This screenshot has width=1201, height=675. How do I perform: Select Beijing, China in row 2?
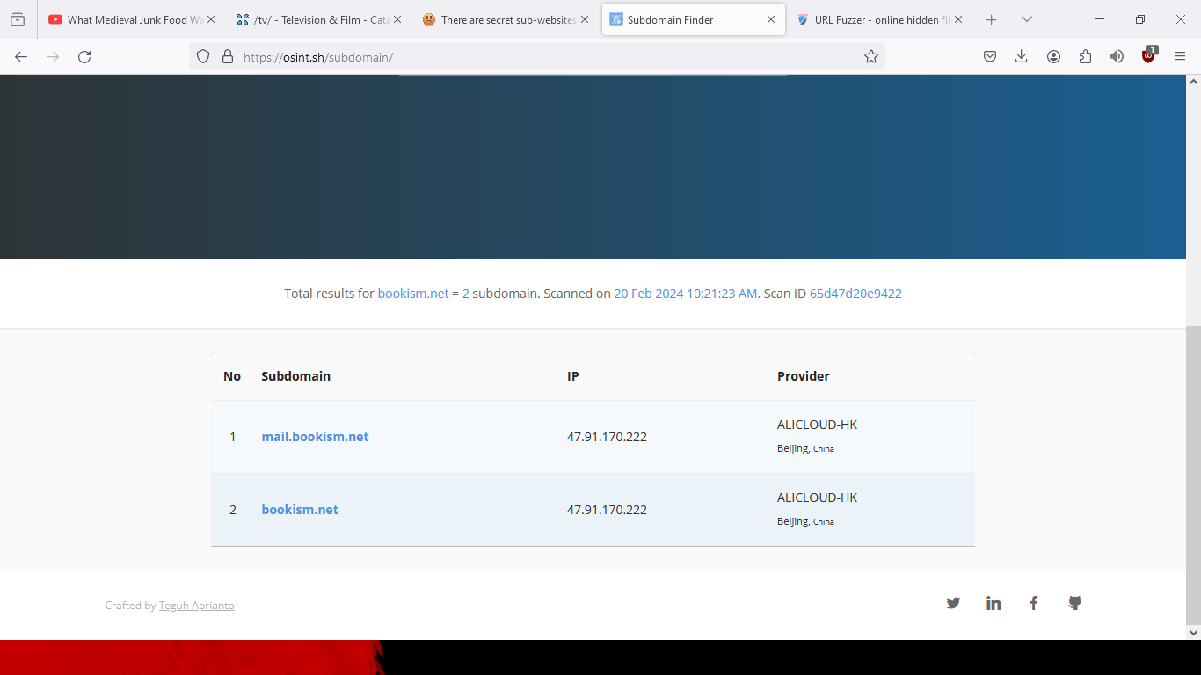click(x=805, y=521)
